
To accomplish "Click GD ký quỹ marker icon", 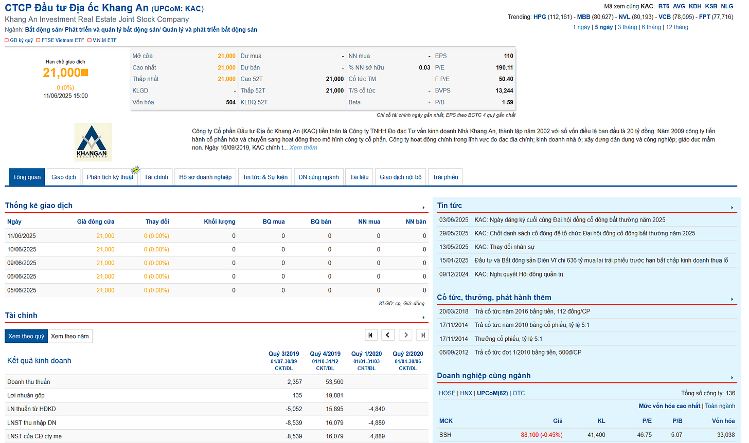I will (7, 40).
